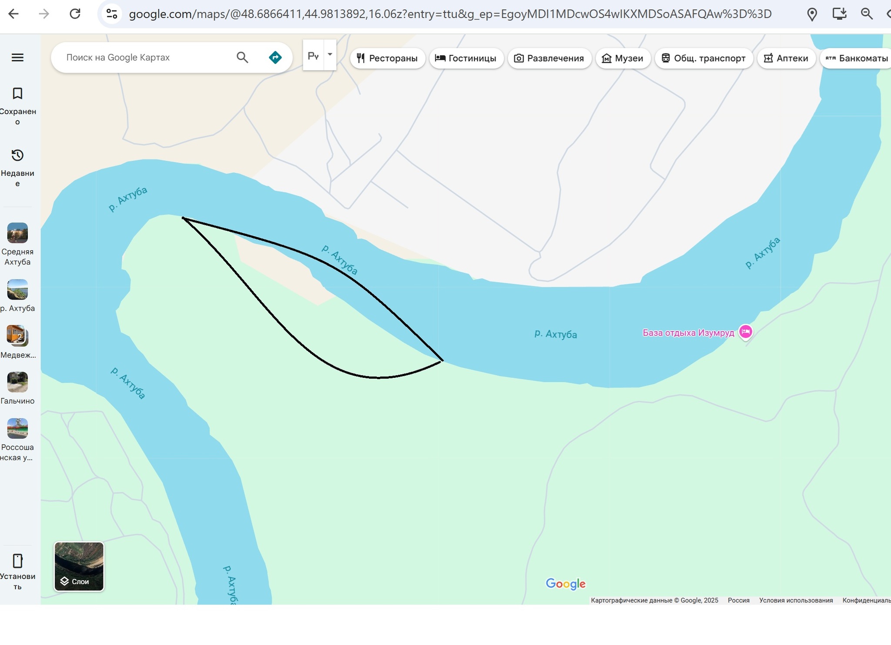The height and width of the screenshot is (645, 891).
Task: Switch map layer with Слои thumbnail
Action: [79, 567]
